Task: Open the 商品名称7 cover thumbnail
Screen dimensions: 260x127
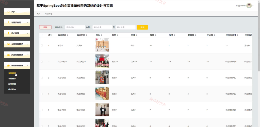Action: point(102,110)
